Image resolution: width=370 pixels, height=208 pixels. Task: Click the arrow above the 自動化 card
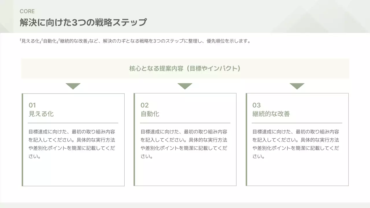[185, 85]
